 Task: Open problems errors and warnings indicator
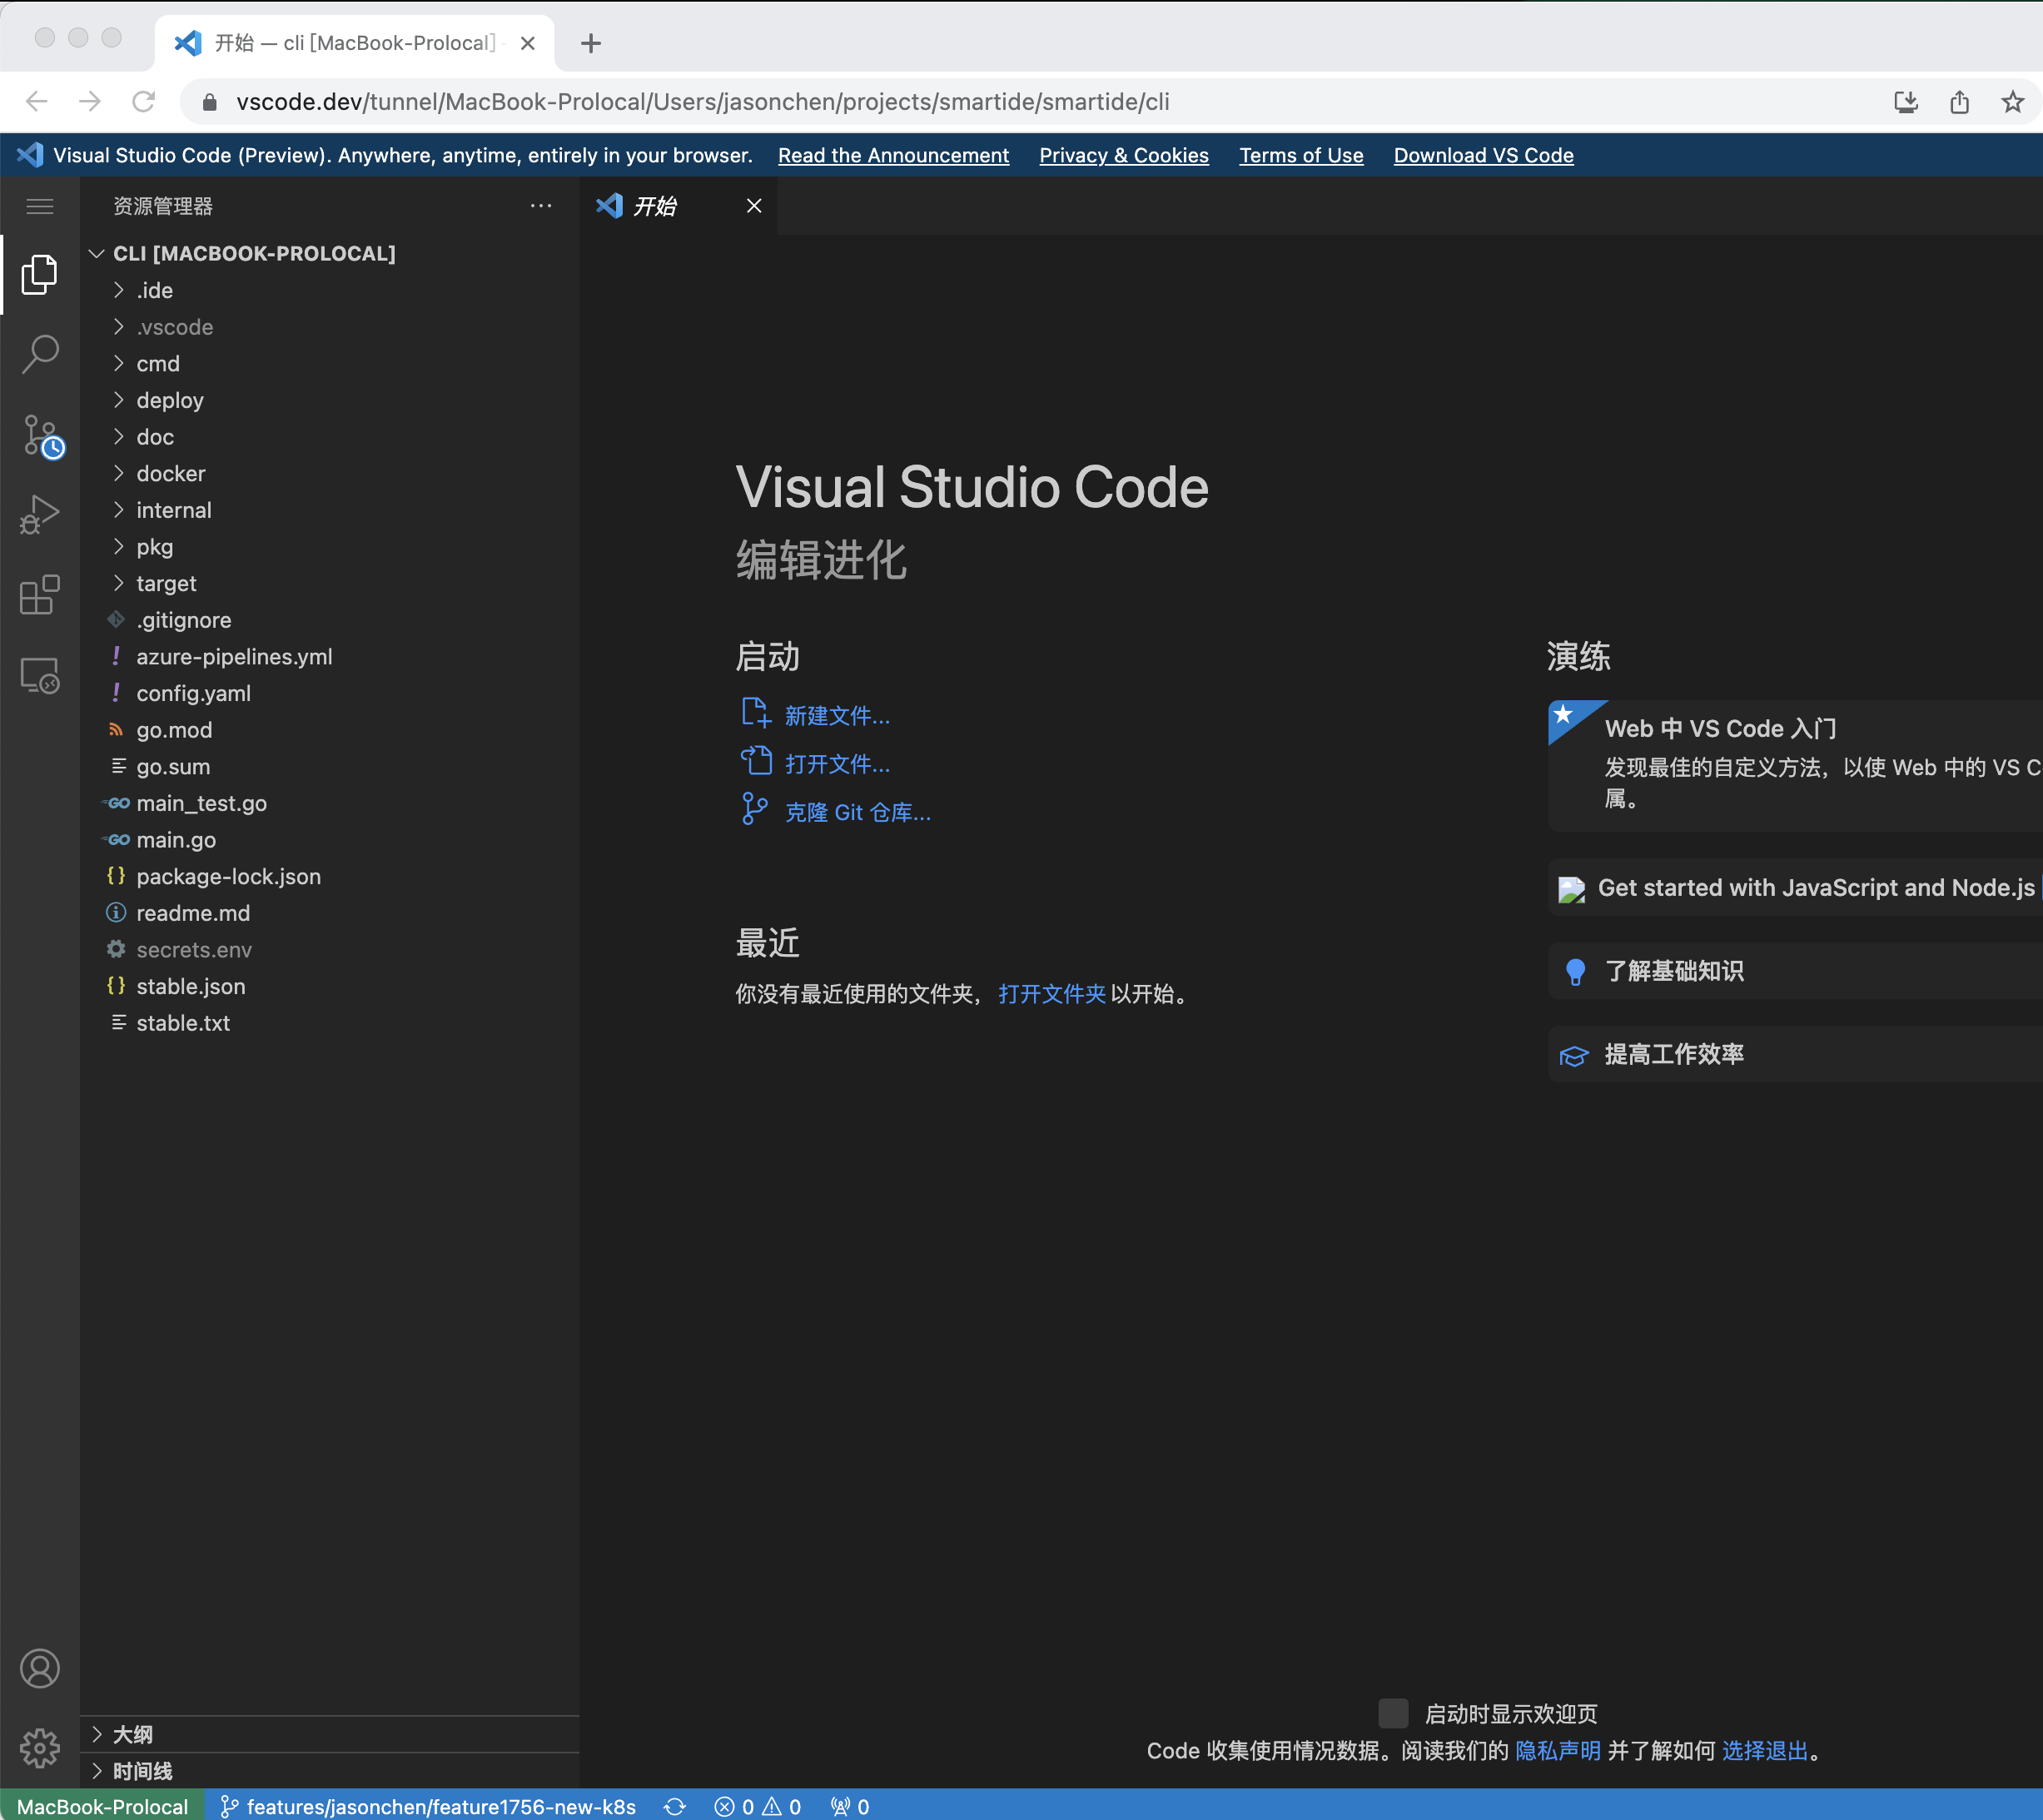758,1806
